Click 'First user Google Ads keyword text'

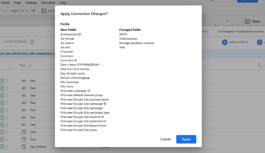(x=83, y=126)
